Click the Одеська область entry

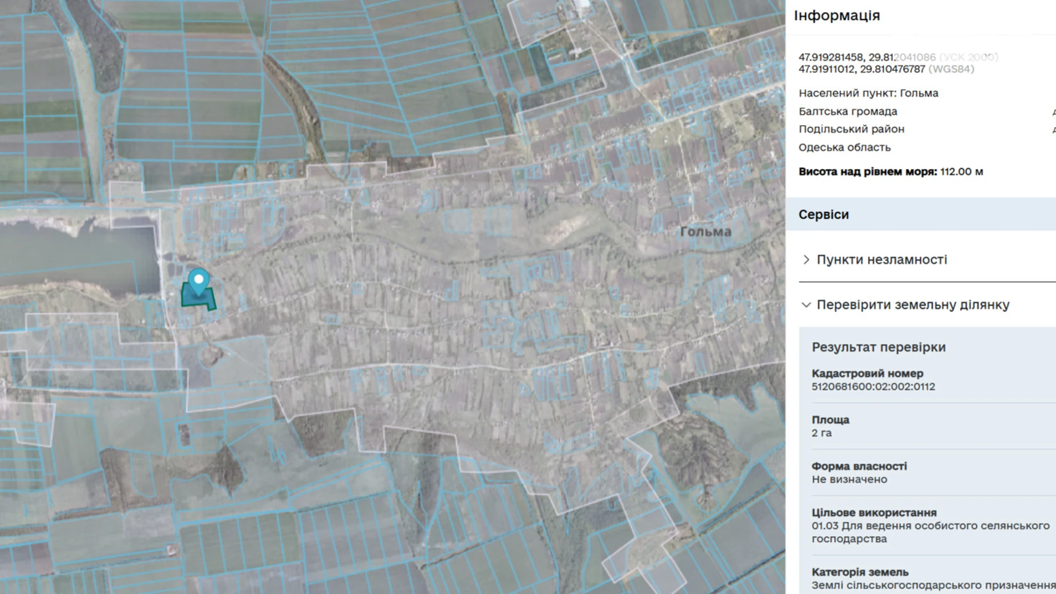[x=844, y=147]
